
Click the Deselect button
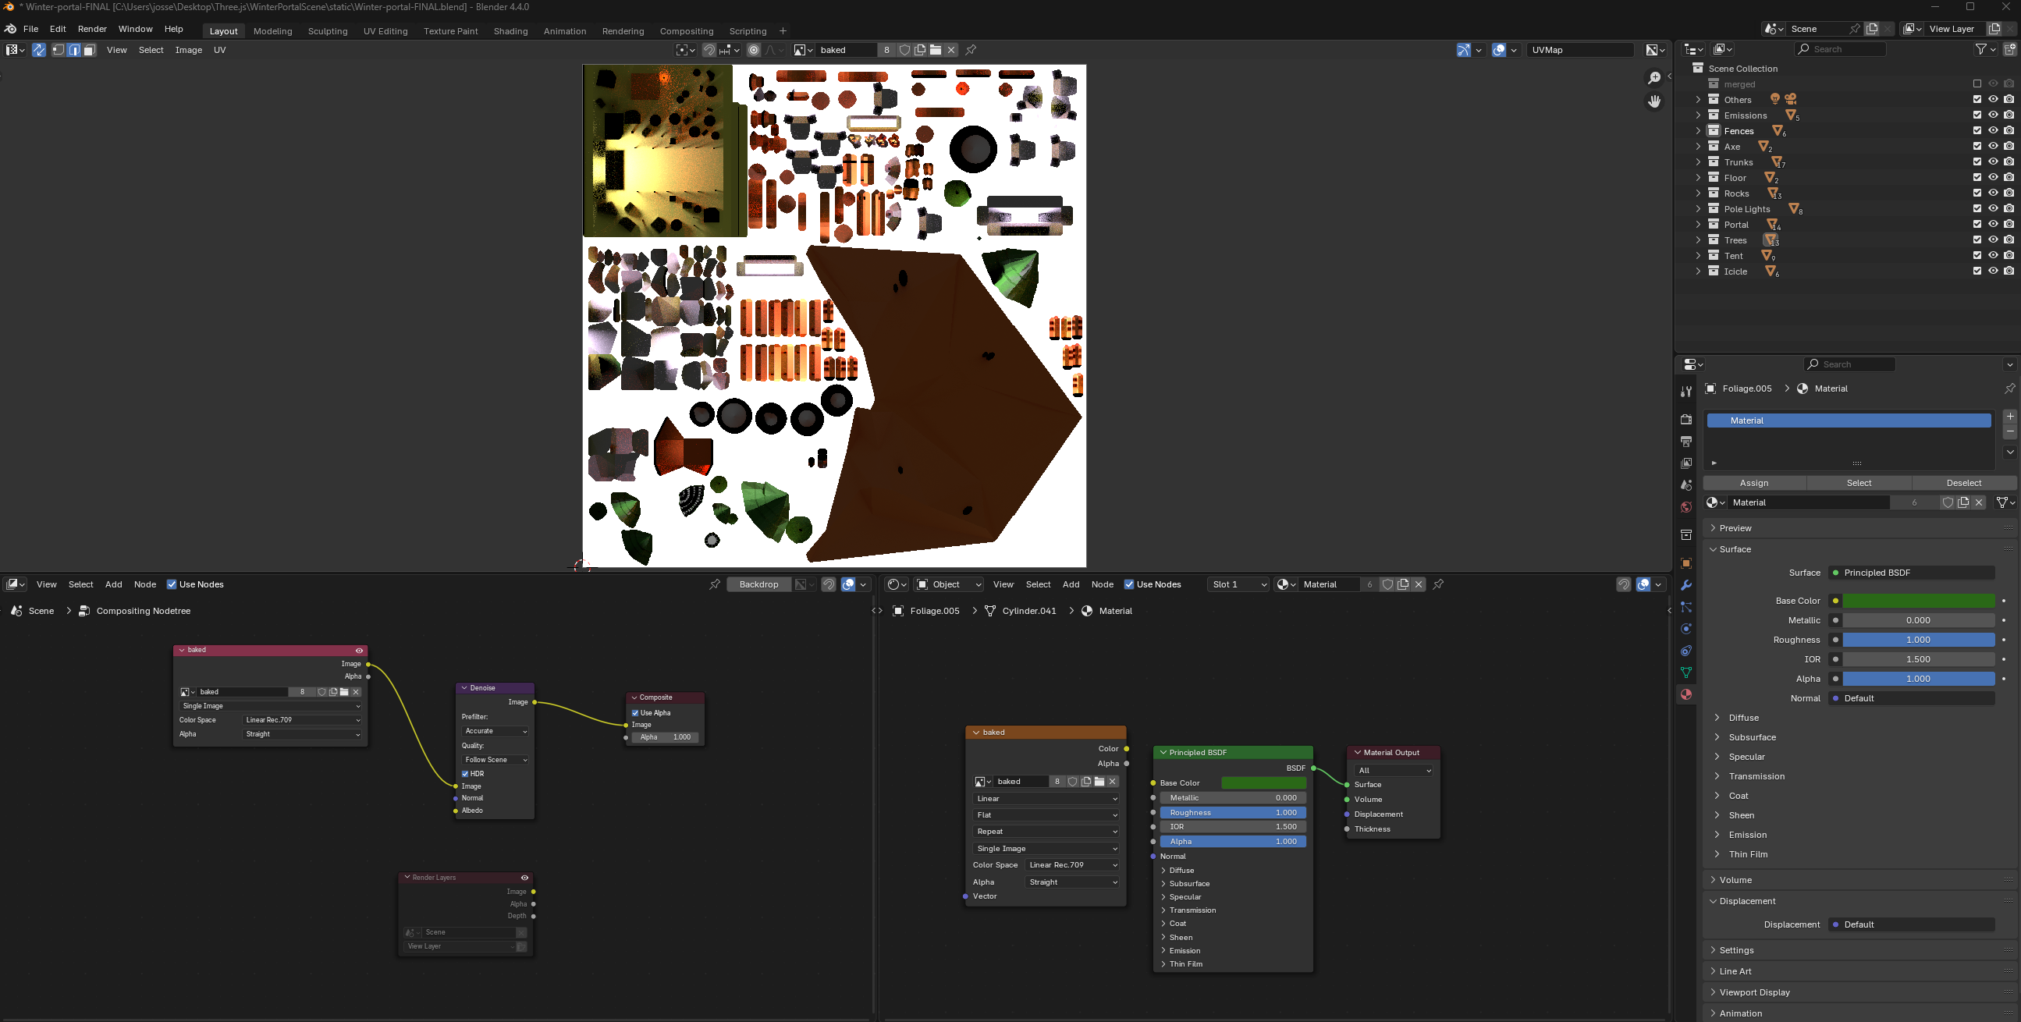pyautogui.click(x=1964, y=483)
